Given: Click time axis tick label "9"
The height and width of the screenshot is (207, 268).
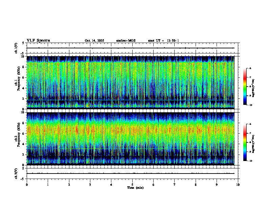Looking at the screenshot, I should [x=217, y=185].
